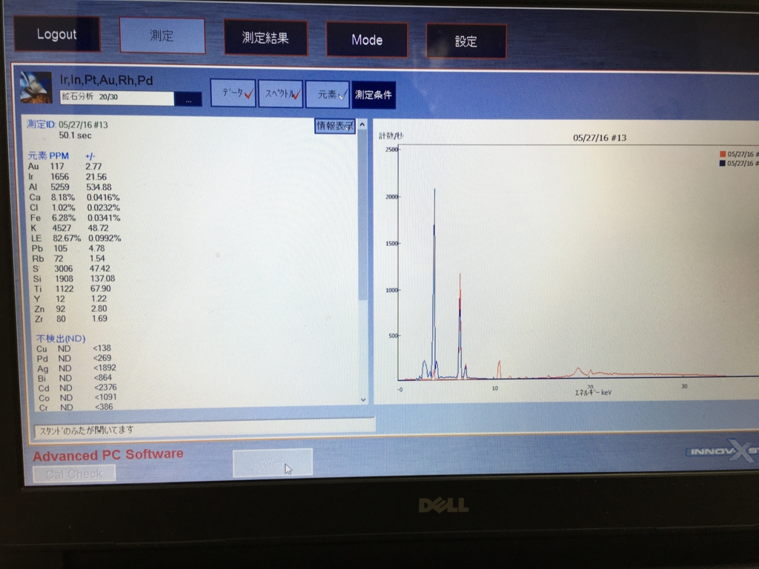Viewport: 759px width, 569px height.
Task: Click the chart title 05/27/16 #13
Action: pyautogui.click(x=600, y=138)
